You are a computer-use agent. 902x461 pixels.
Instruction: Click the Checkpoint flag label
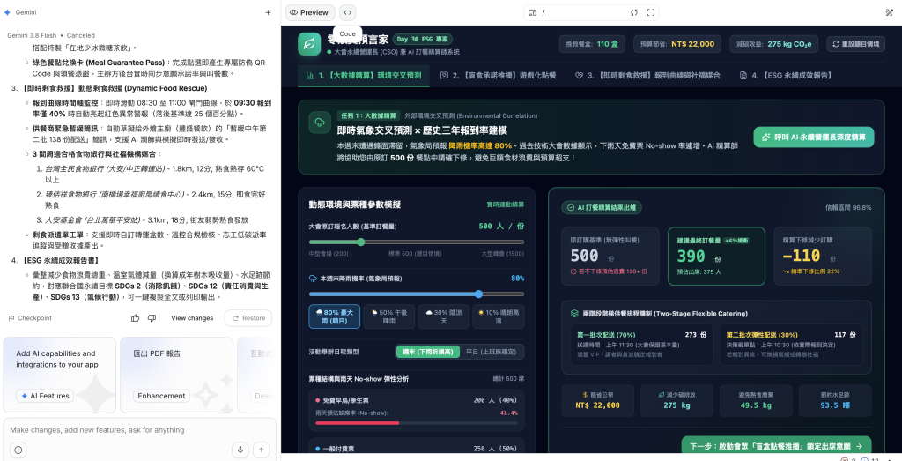tap(30, 318)
